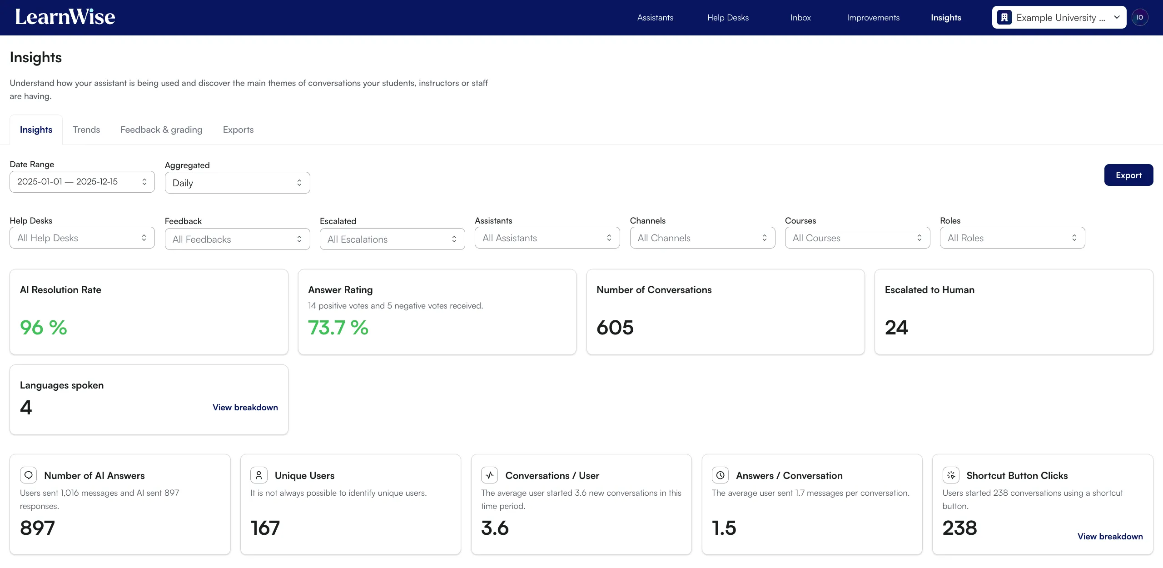View breakdown of Shortcut Button Clicks

pos(1110,537)
